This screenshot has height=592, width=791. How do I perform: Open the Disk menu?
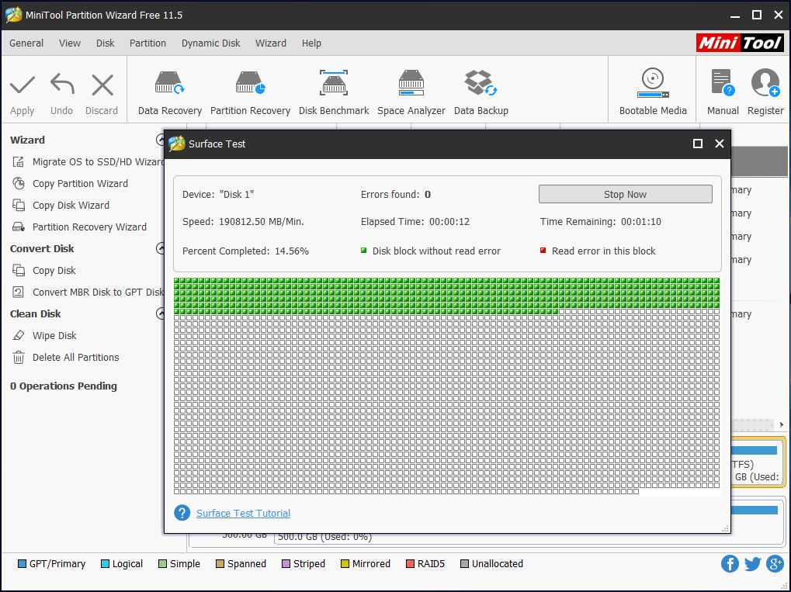tap(105, 43)
